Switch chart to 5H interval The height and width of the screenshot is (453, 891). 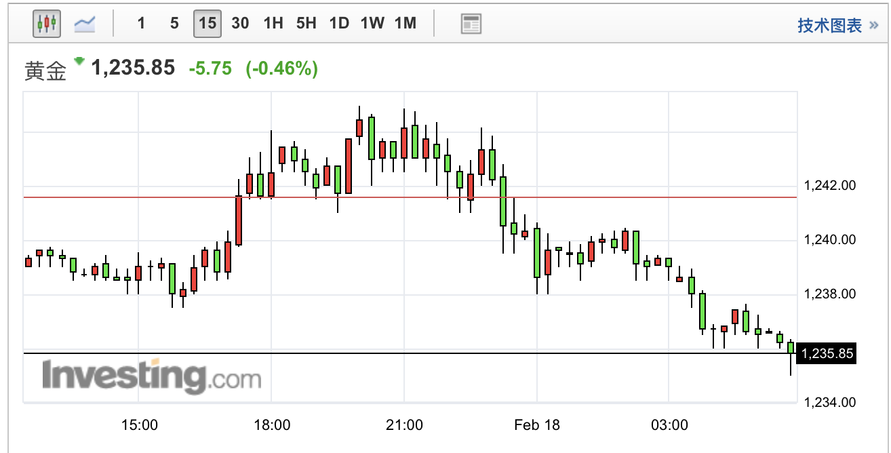tap(306, 24)
